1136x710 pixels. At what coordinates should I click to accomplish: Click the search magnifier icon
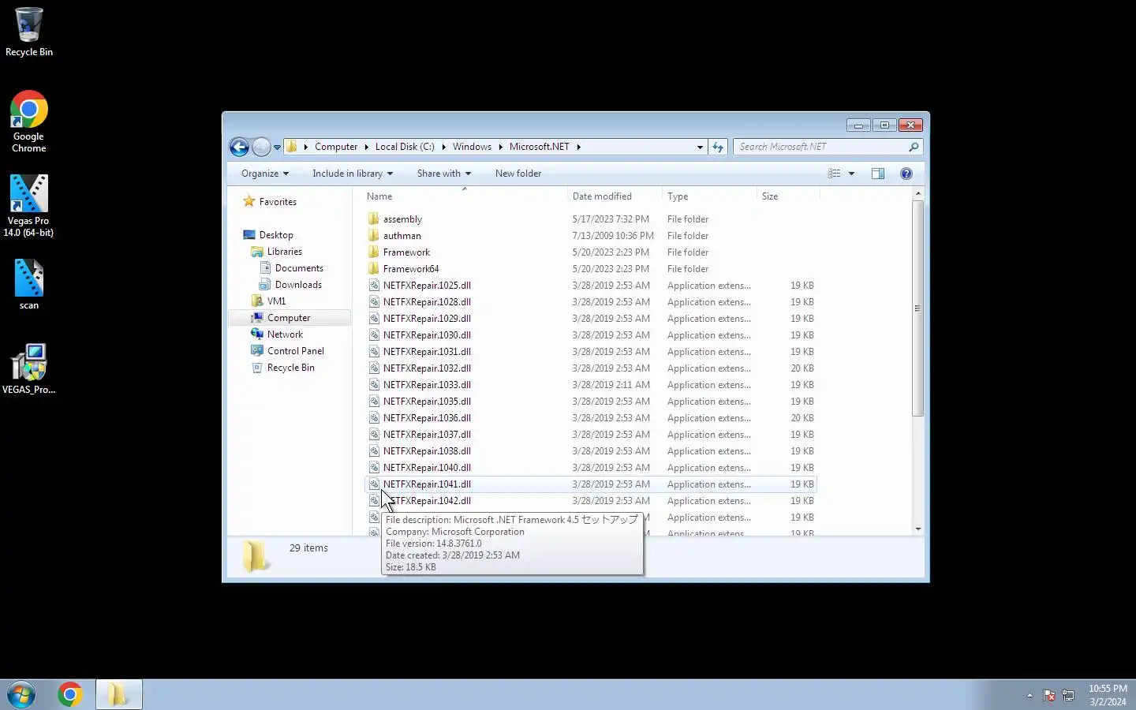click(x=914, y=147)
